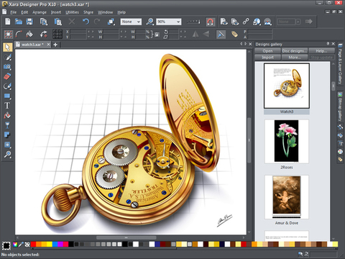Select the Transparency wine glass tool
This screenshot has width=345, height=259.
click(x=7, y=125)
